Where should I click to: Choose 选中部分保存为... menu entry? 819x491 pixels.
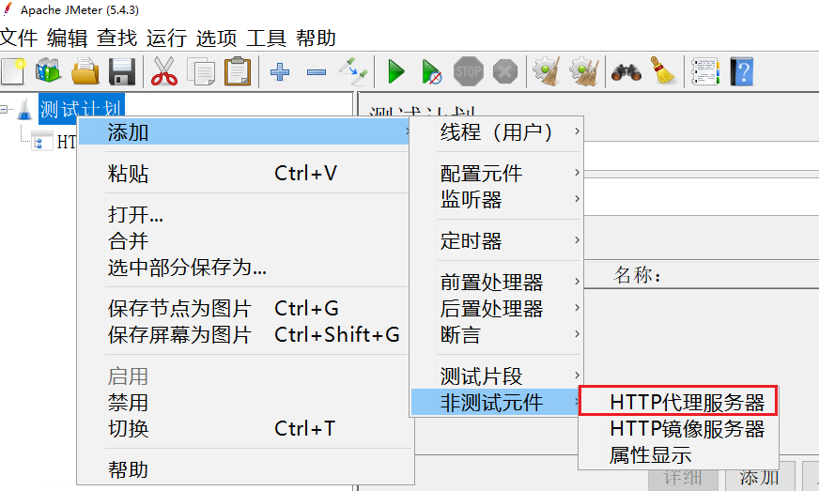(244, 267)
